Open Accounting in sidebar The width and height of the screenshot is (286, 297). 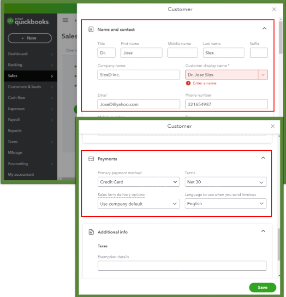(x=18, y=163)
